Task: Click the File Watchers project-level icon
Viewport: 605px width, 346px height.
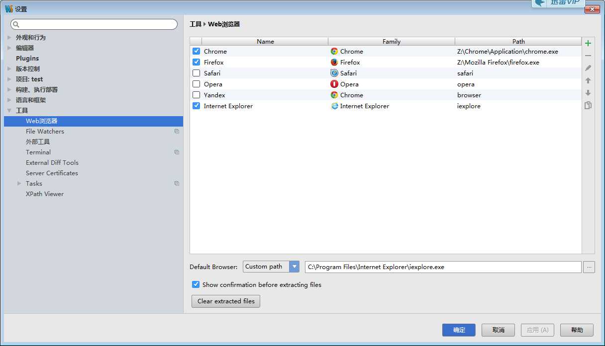Action: [x=177, y=132]
